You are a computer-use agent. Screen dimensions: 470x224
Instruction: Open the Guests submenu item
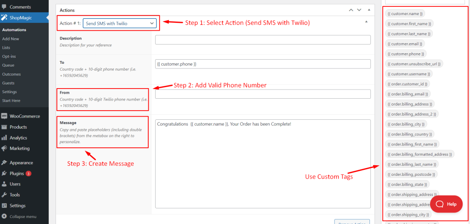coord(8,83)
